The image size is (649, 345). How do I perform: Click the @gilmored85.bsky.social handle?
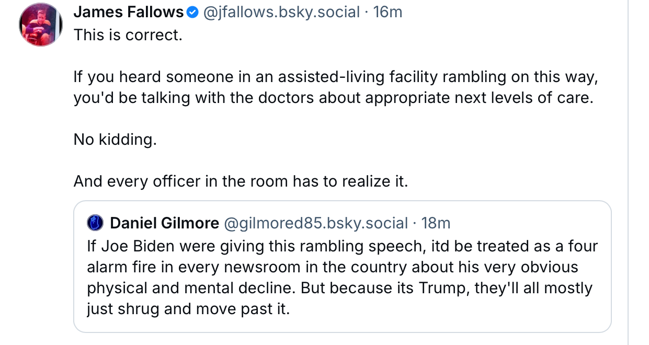click(316, 223)
